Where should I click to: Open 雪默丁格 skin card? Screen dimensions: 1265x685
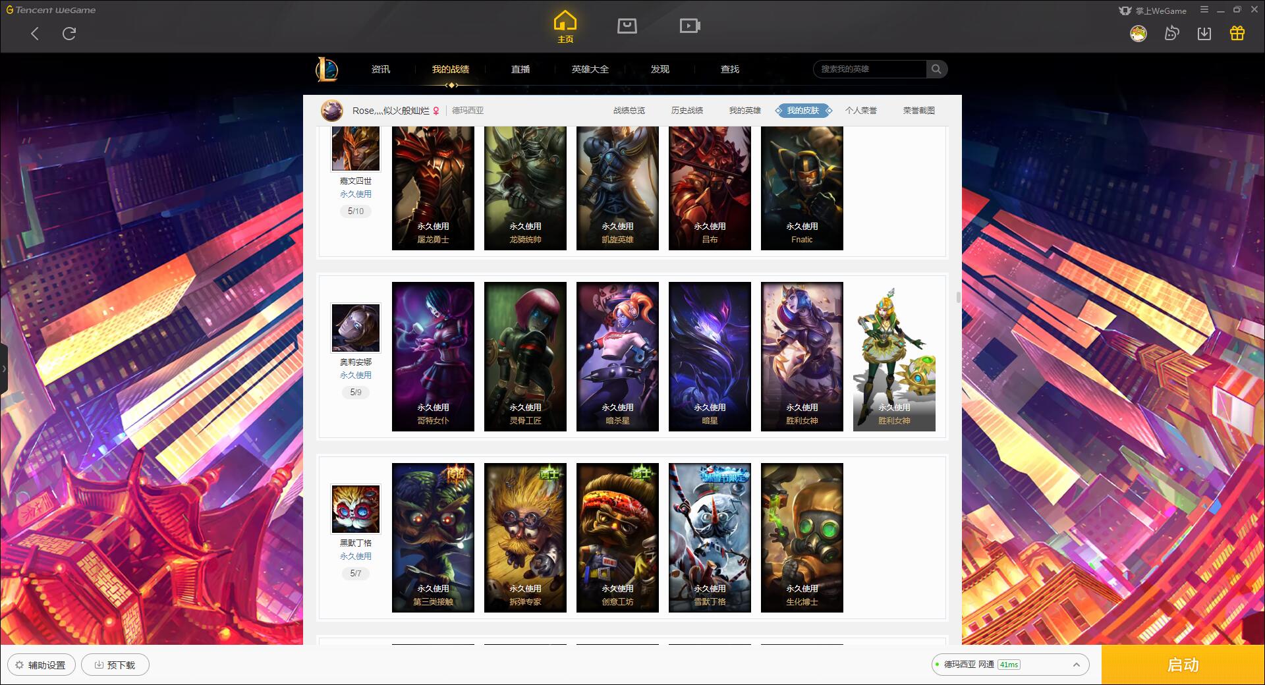pyautogui.click(x=710, y=537)
